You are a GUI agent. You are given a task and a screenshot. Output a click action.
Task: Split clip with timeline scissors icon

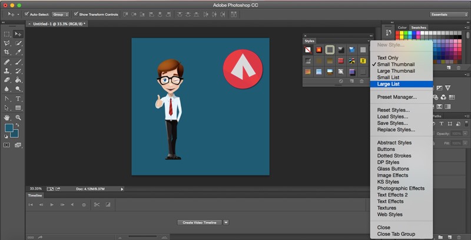97,205
